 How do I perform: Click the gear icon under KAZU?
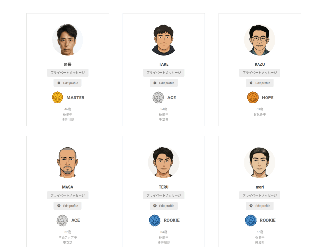click(x=251, y=83)
